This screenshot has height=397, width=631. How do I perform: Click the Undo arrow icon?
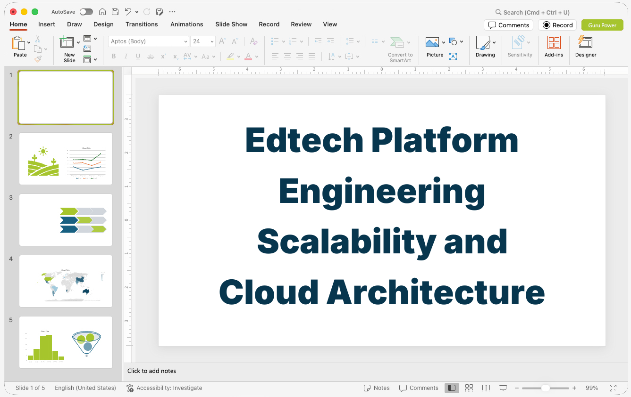[128, 12]
